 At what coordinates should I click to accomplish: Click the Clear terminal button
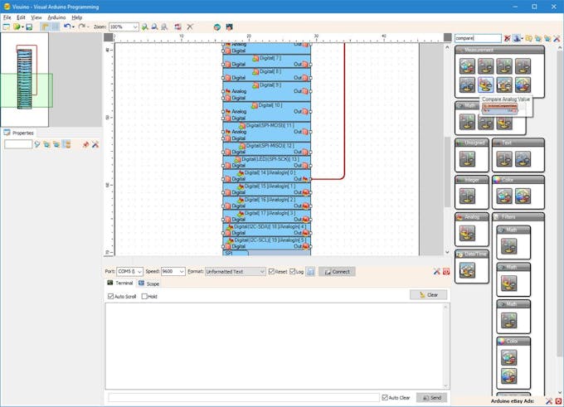pos(429,295)
